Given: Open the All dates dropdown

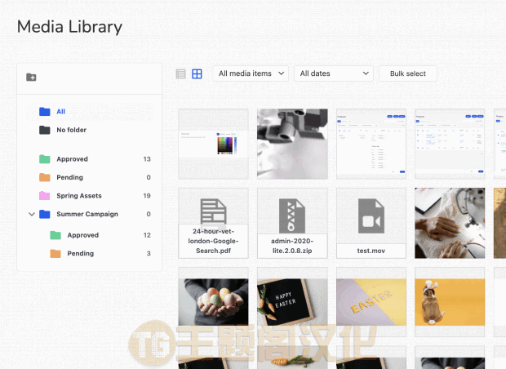Looking at the screenshot, I should [334, 73].
